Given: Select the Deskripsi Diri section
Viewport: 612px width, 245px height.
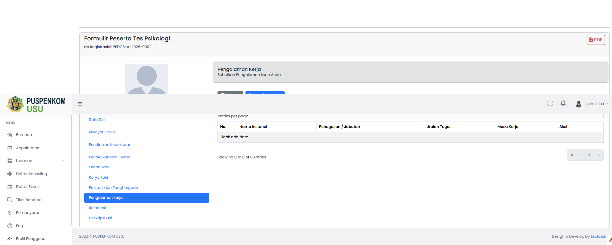Looking at the screenshot, I should pyautogui.click(x=100, y=218).
